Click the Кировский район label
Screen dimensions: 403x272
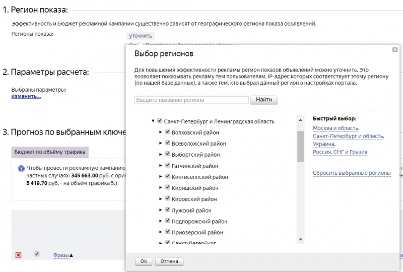tap(194, 199)
